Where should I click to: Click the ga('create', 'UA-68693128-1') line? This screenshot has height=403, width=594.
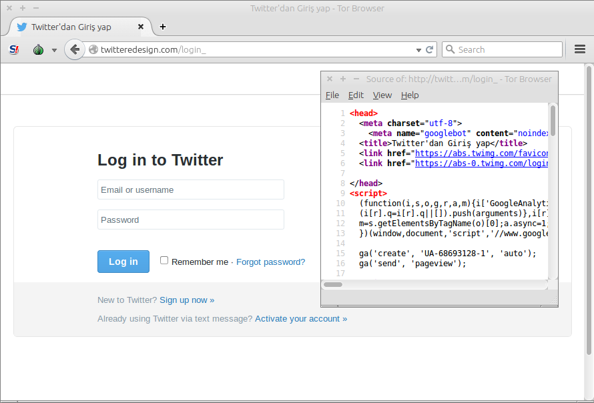pyautogui.click(x=447, y=254)
